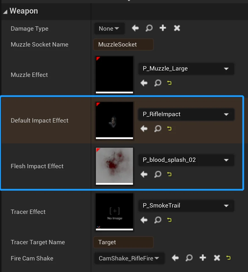Viewport: 248px width, 272px height.
Task: Open the P_Muzzle_Large asset dropdown
Action: tap(186, 69)
